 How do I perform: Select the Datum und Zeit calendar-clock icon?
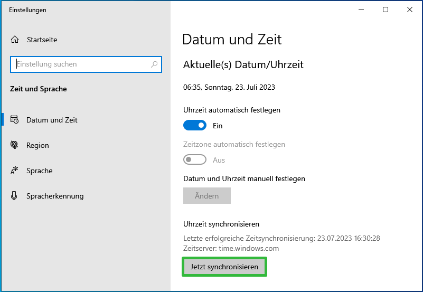pyautogui.click(x=14, y=119)
